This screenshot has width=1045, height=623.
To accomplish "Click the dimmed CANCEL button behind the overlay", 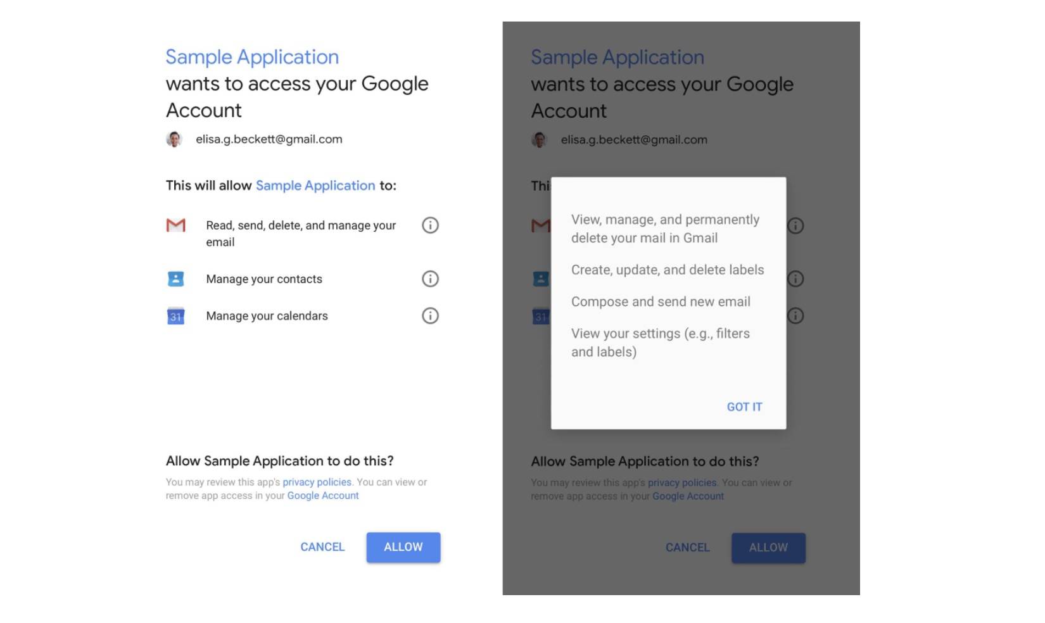I will [x=687, y=548].
